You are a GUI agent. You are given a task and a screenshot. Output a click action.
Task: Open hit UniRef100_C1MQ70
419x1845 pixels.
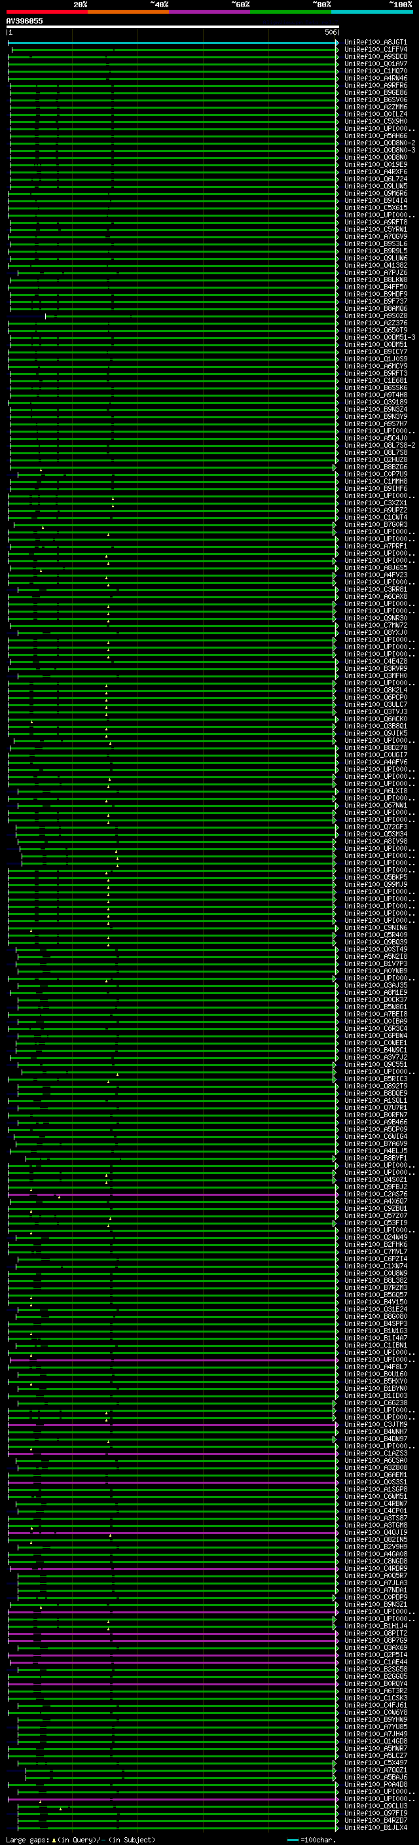pyautogui.click(x=375, y=71)
